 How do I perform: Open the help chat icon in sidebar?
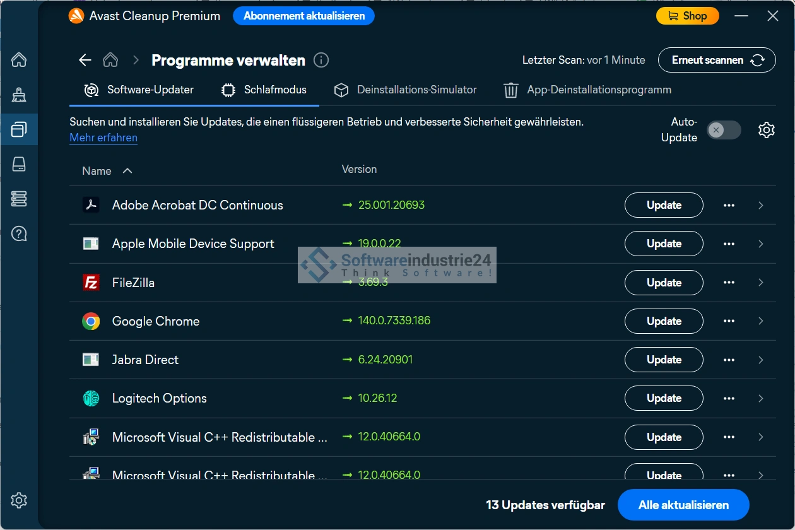click(x=19, y=234)
